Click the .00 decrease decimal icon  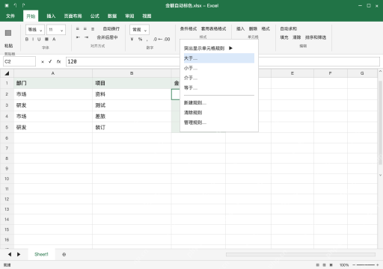tap(167, 39)
